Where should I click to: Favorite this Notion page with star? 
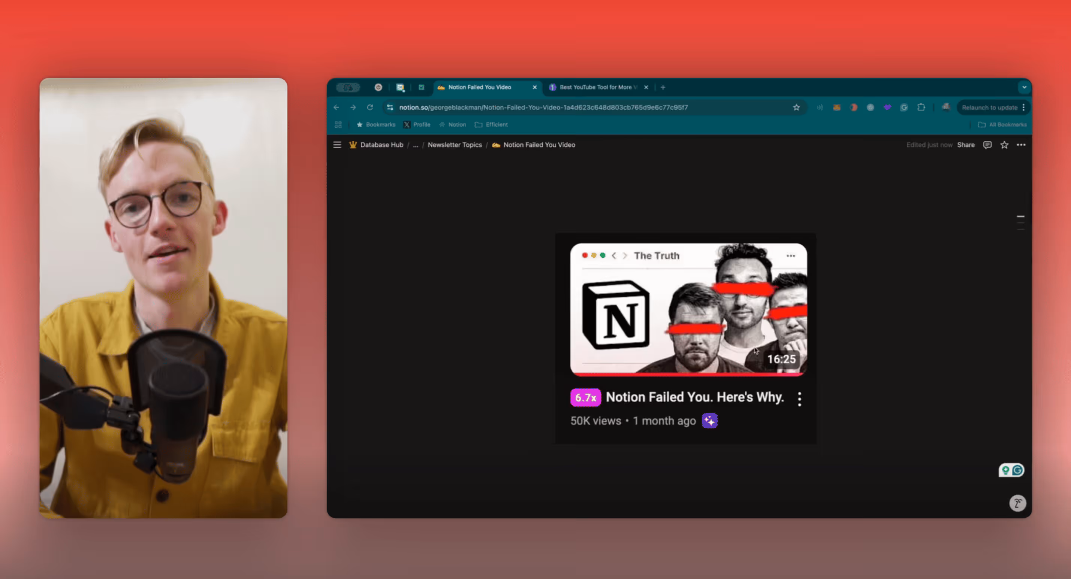1004,145
